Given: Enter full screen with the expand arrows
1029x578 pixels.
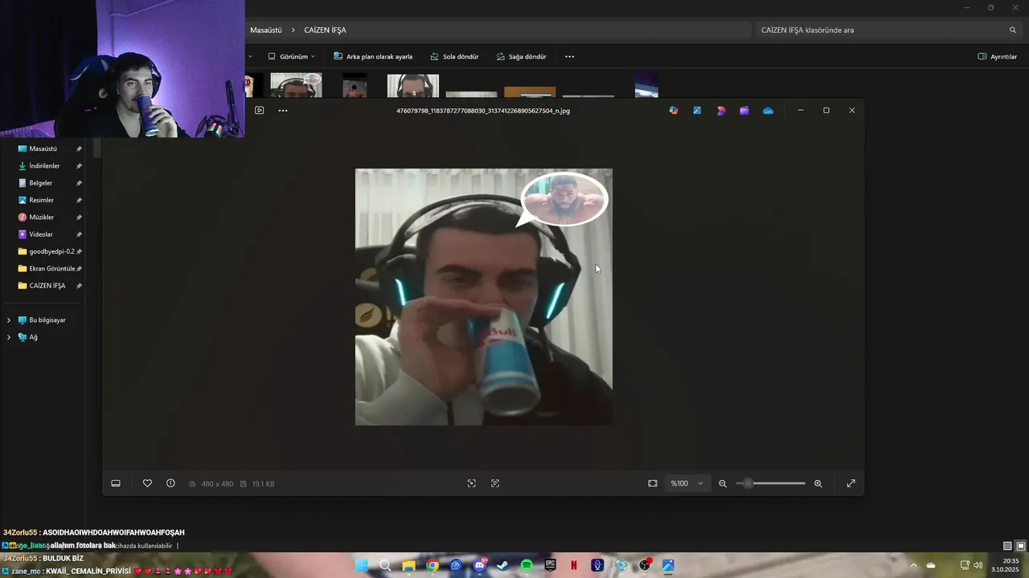Looking at the screenshot, I should click(x=851, y=483).
